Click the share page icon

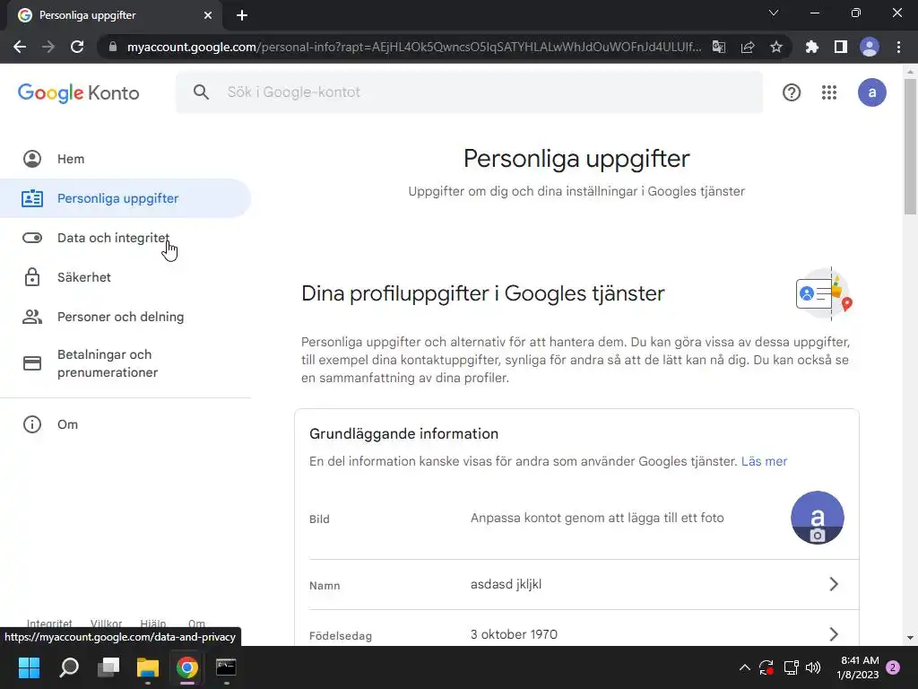pos(748,47)
